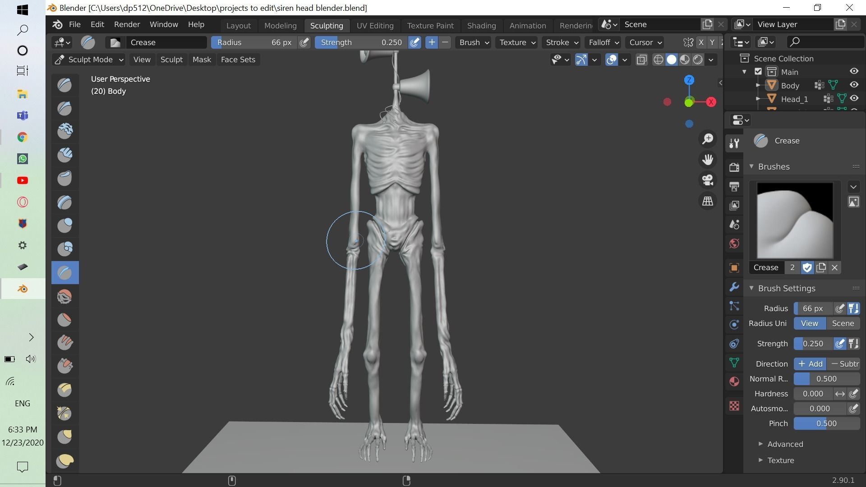Viewport: 866px width, 487px height.
Task: Open Output properties tab
Action: (734, 186)
